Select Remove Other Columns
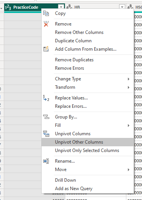 87,32
